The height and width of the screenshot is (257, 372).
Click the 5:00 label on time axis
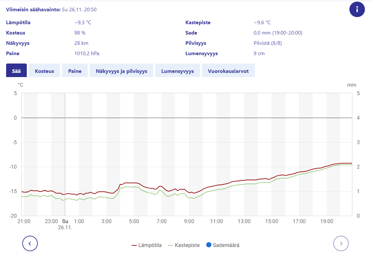pyautogui.click(x=134, y=222)
